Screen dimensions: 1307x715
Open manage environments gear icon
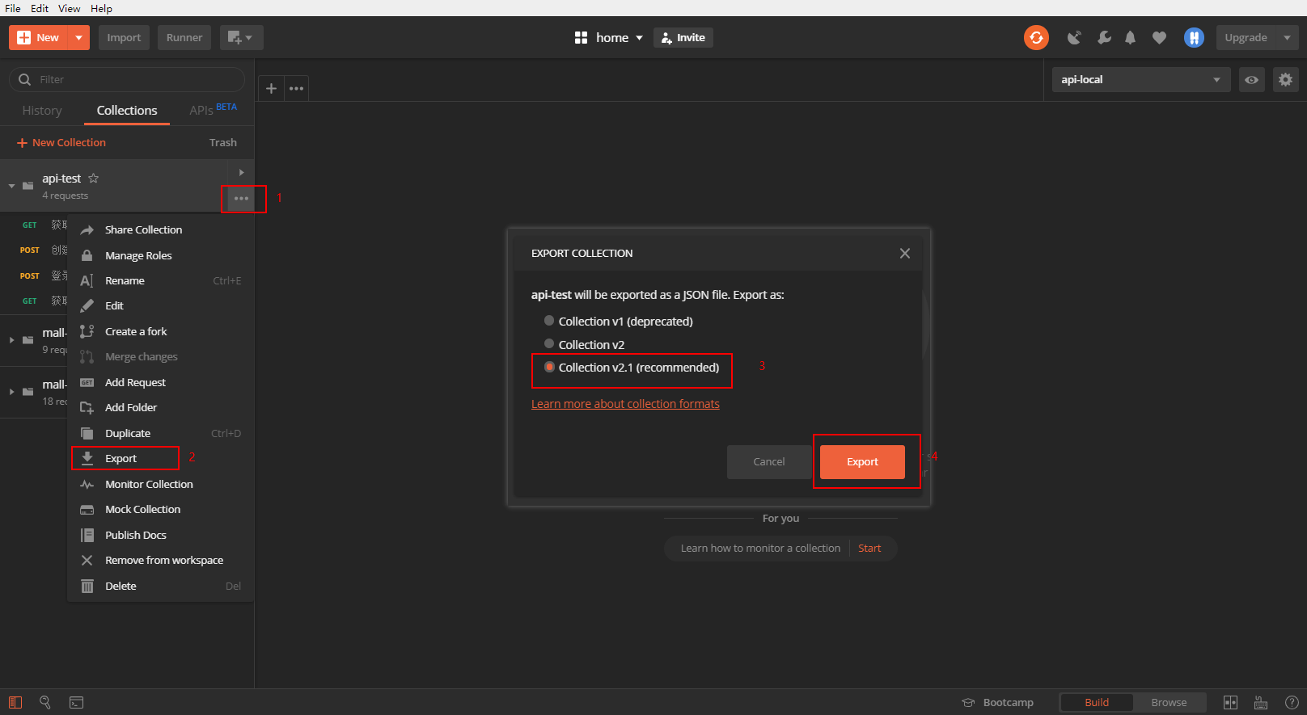[1285, 79]
